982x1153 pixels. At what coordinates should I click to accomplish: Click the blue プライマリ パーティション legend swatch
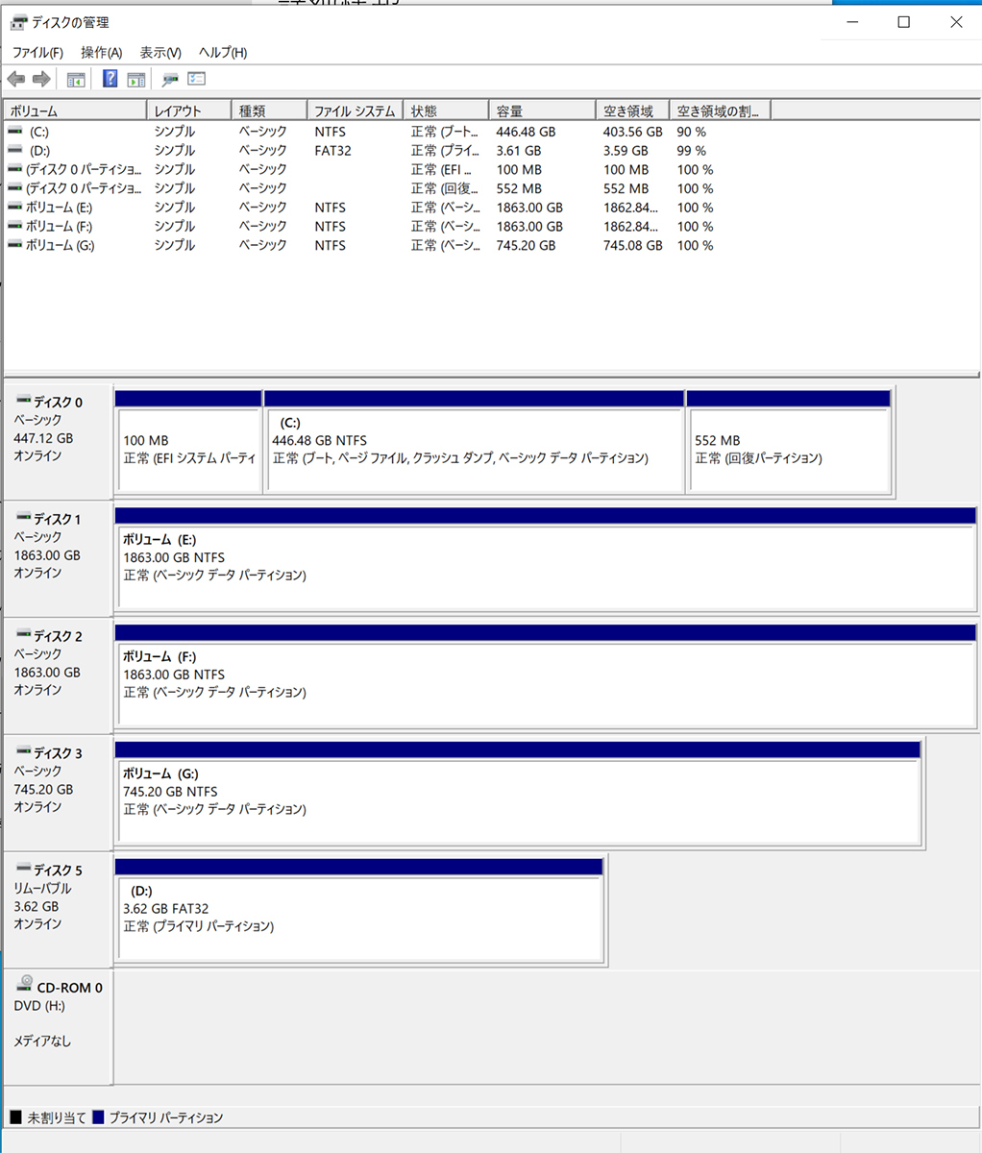(x=98, y=1117)
